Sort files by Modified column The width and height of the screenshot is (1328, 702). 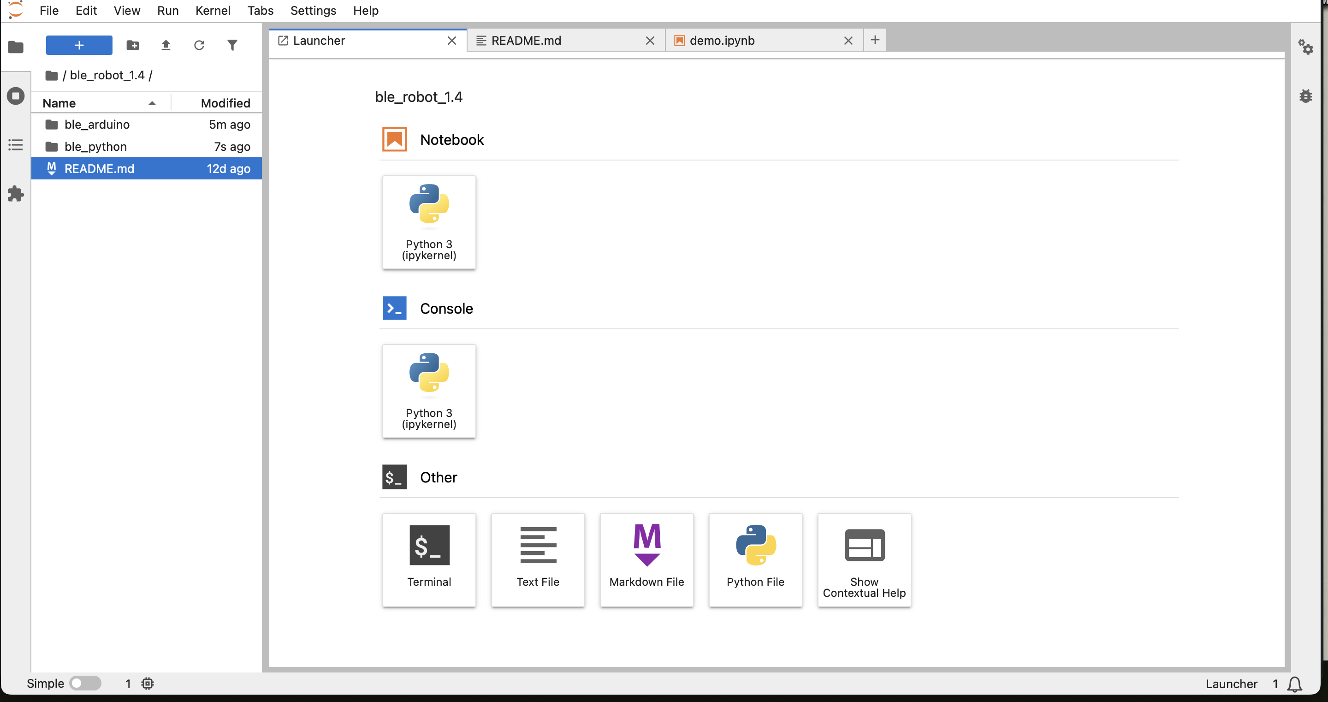(225, 103)
